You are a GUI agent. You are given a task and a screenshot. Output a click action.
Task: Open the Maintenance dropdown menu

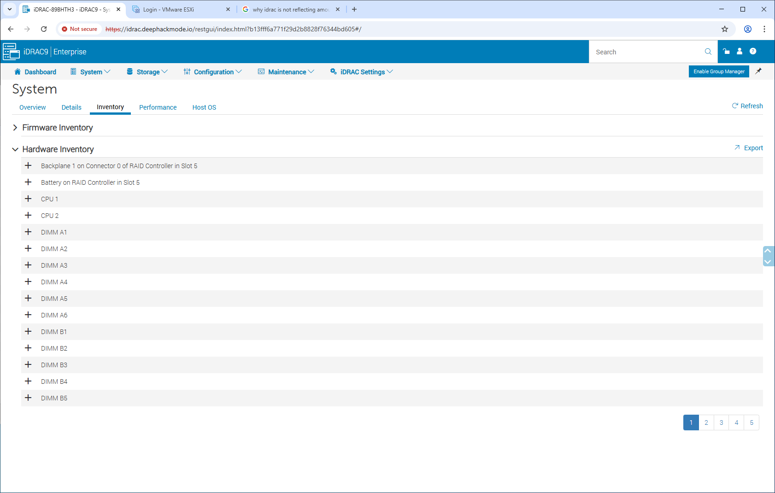tap(286, 72)
